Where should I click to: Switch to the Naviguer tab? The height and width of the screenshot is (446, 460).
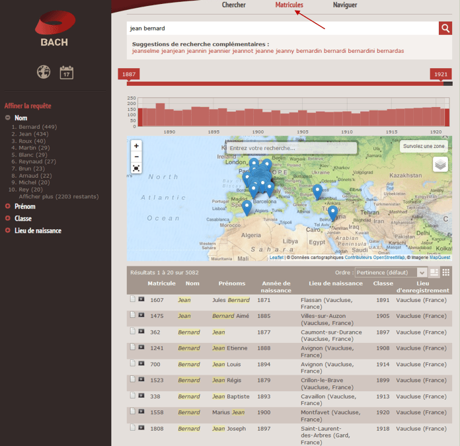(345, 5)
